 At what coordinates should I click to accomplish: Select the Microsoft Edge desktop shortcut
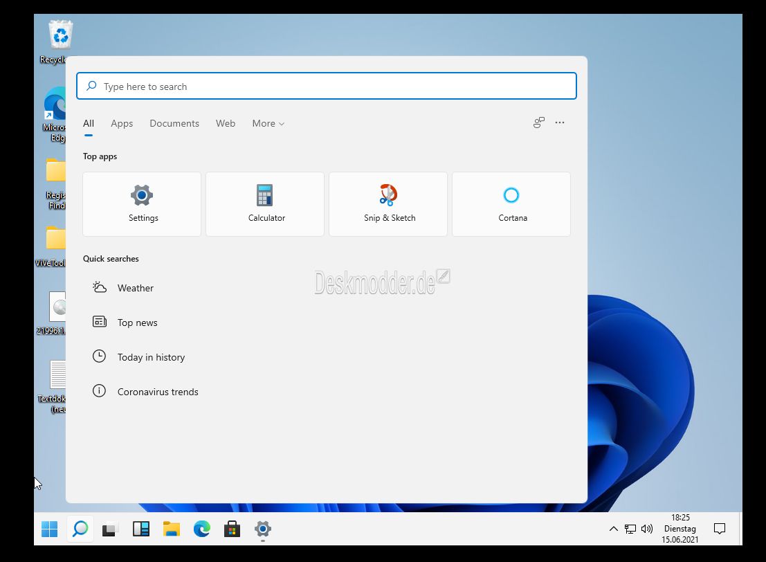click(54, 115)
